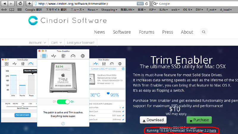Select the dashboard icon in center Trim Enabler window
Screen dimensions: 238x134
point(44,56)
